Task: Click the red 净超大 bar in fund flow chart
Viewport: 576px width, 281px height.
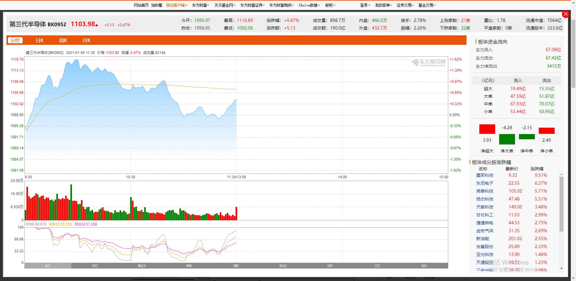Action: point(487,129)
